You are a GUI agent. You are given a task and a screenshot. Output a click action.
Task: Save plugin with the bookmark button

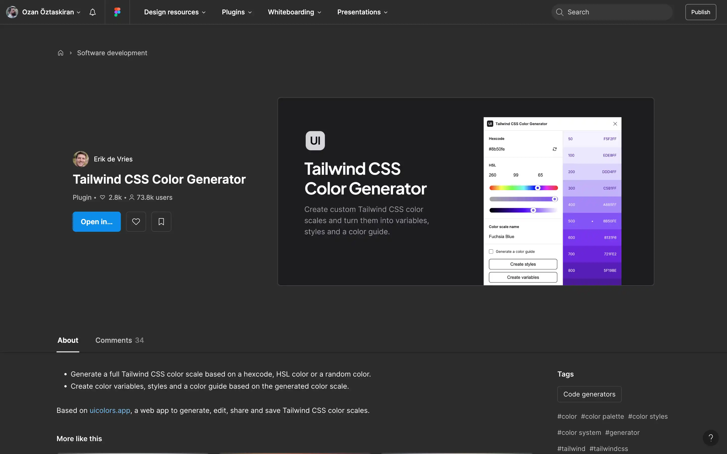[161, 222]
